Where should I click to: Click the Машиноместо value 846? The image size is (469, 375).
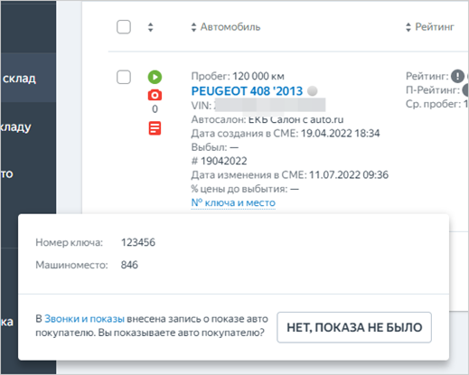[x=129, y=265]
